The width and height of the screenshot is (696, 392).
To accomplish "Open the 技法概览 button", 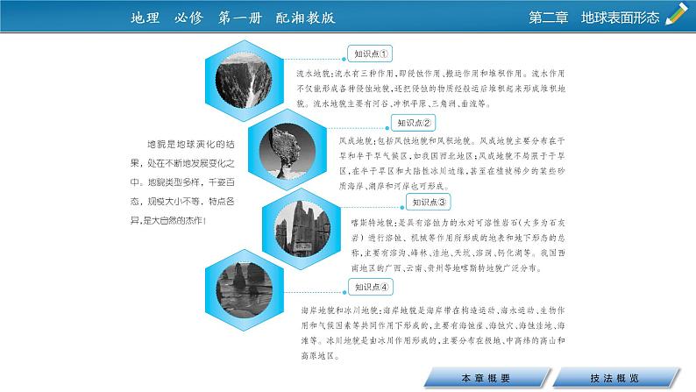I will click(x=616, y=378).
